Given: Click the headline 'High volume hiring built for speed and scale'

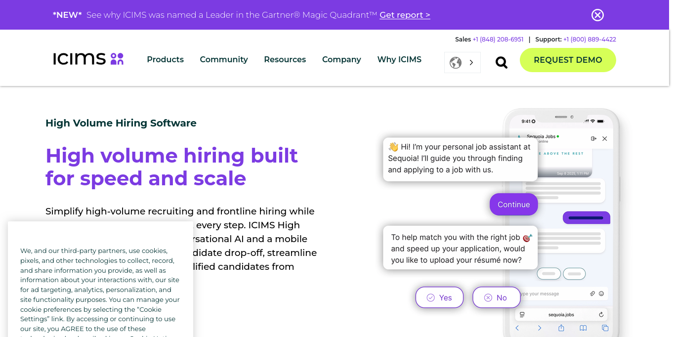Looking at the screenshot, I should 172,167.
